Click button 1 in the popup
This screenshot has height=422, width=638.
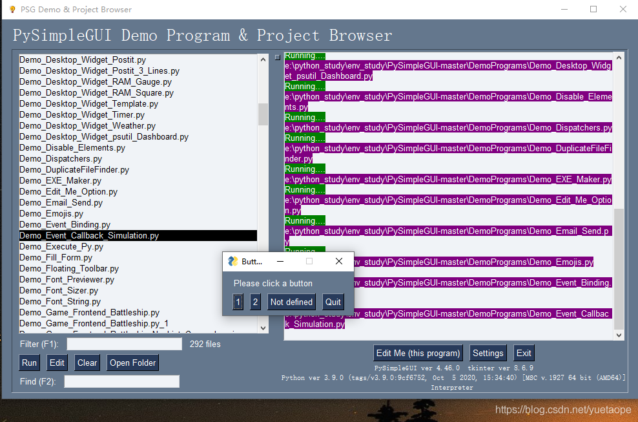tap(238, 302)
